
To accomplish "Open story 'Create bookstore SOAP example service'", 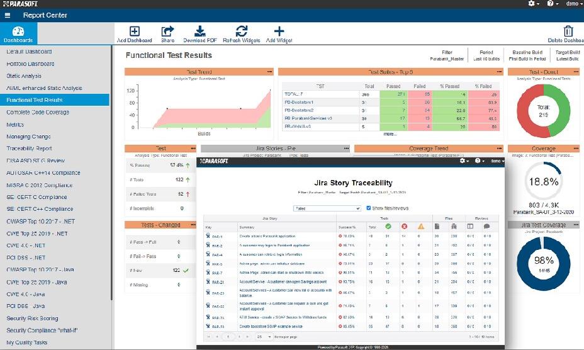I will point(271,327).
